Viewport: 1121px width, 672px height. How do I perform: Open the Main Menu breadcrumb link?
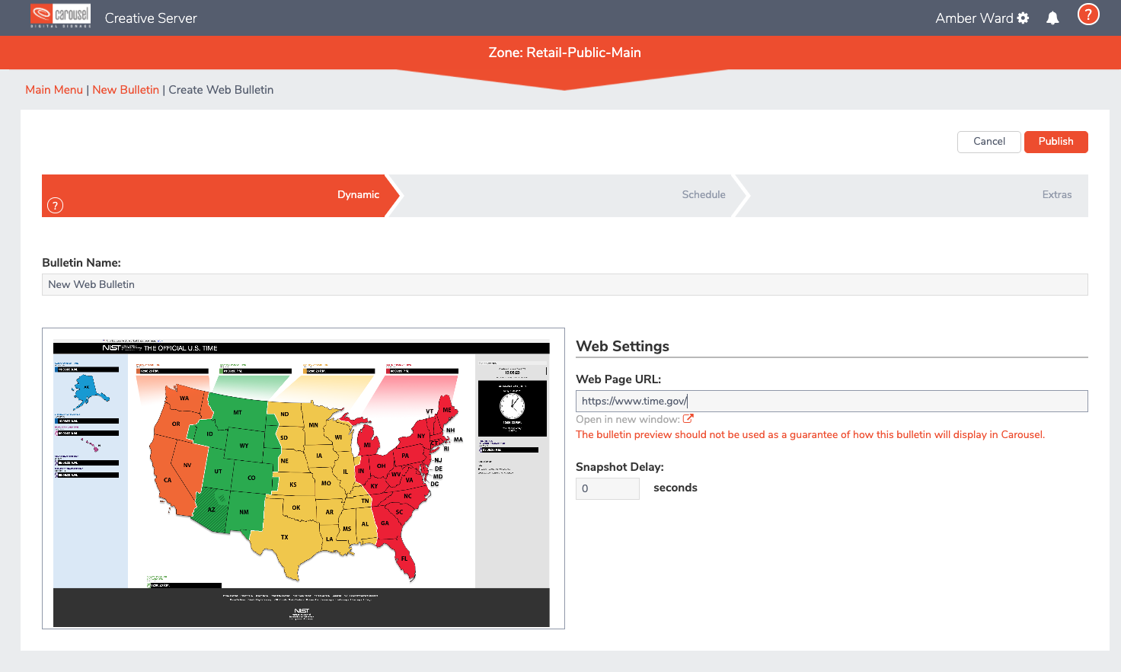(x=53, y=89)
